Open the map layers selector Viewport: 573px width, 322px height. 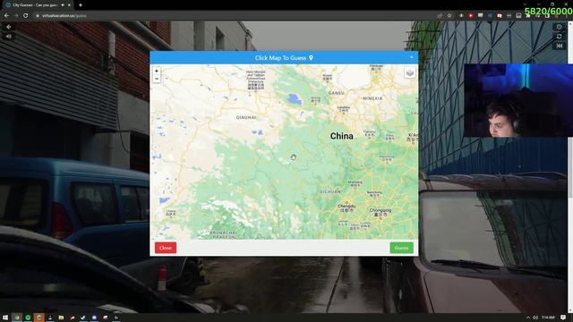coord(410,72)
